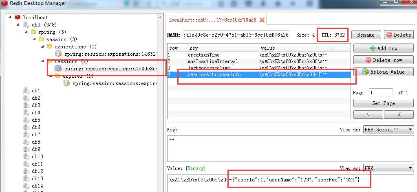Image resolution: width=417 pixels, height=192 pixels.
Task: Click the Reload Value button
Action: pyautogui.click(x=383, y=72)
